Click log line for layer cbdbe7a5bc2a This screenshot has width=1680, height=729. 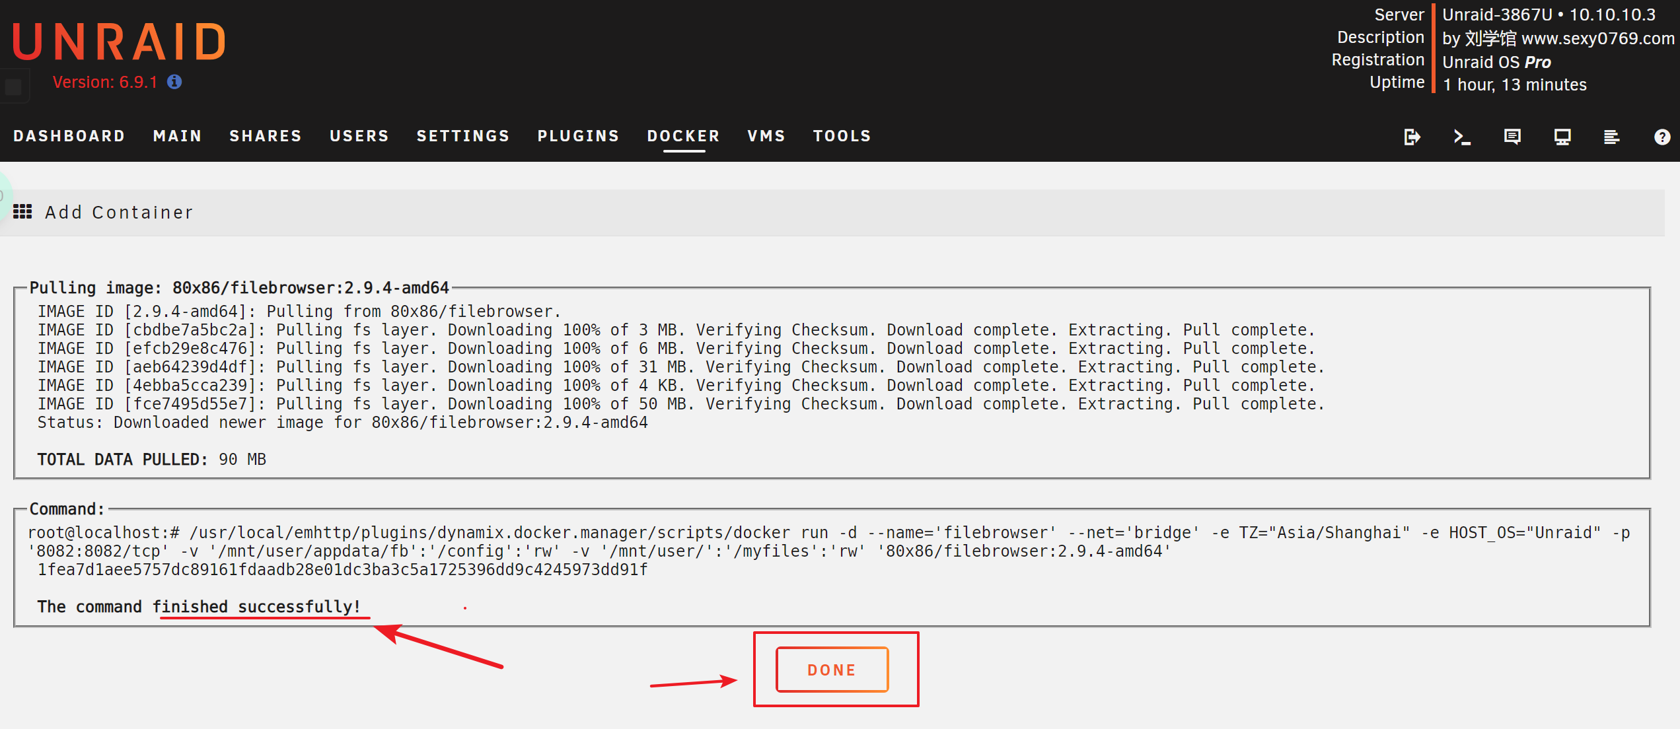click(x=676, y=330)
